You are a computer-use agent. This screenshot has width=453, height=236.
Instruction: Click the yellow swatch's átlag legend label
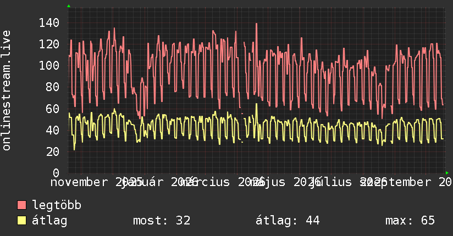(49, 221)
